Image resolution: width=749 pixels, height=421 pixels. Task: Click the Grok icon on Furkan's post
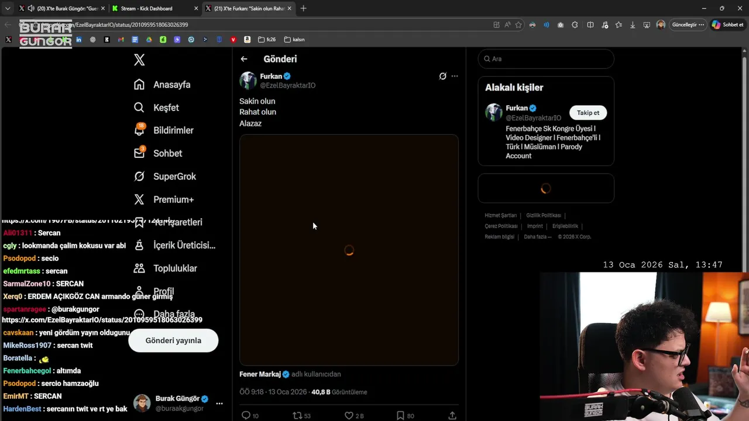tap(443, 76)
